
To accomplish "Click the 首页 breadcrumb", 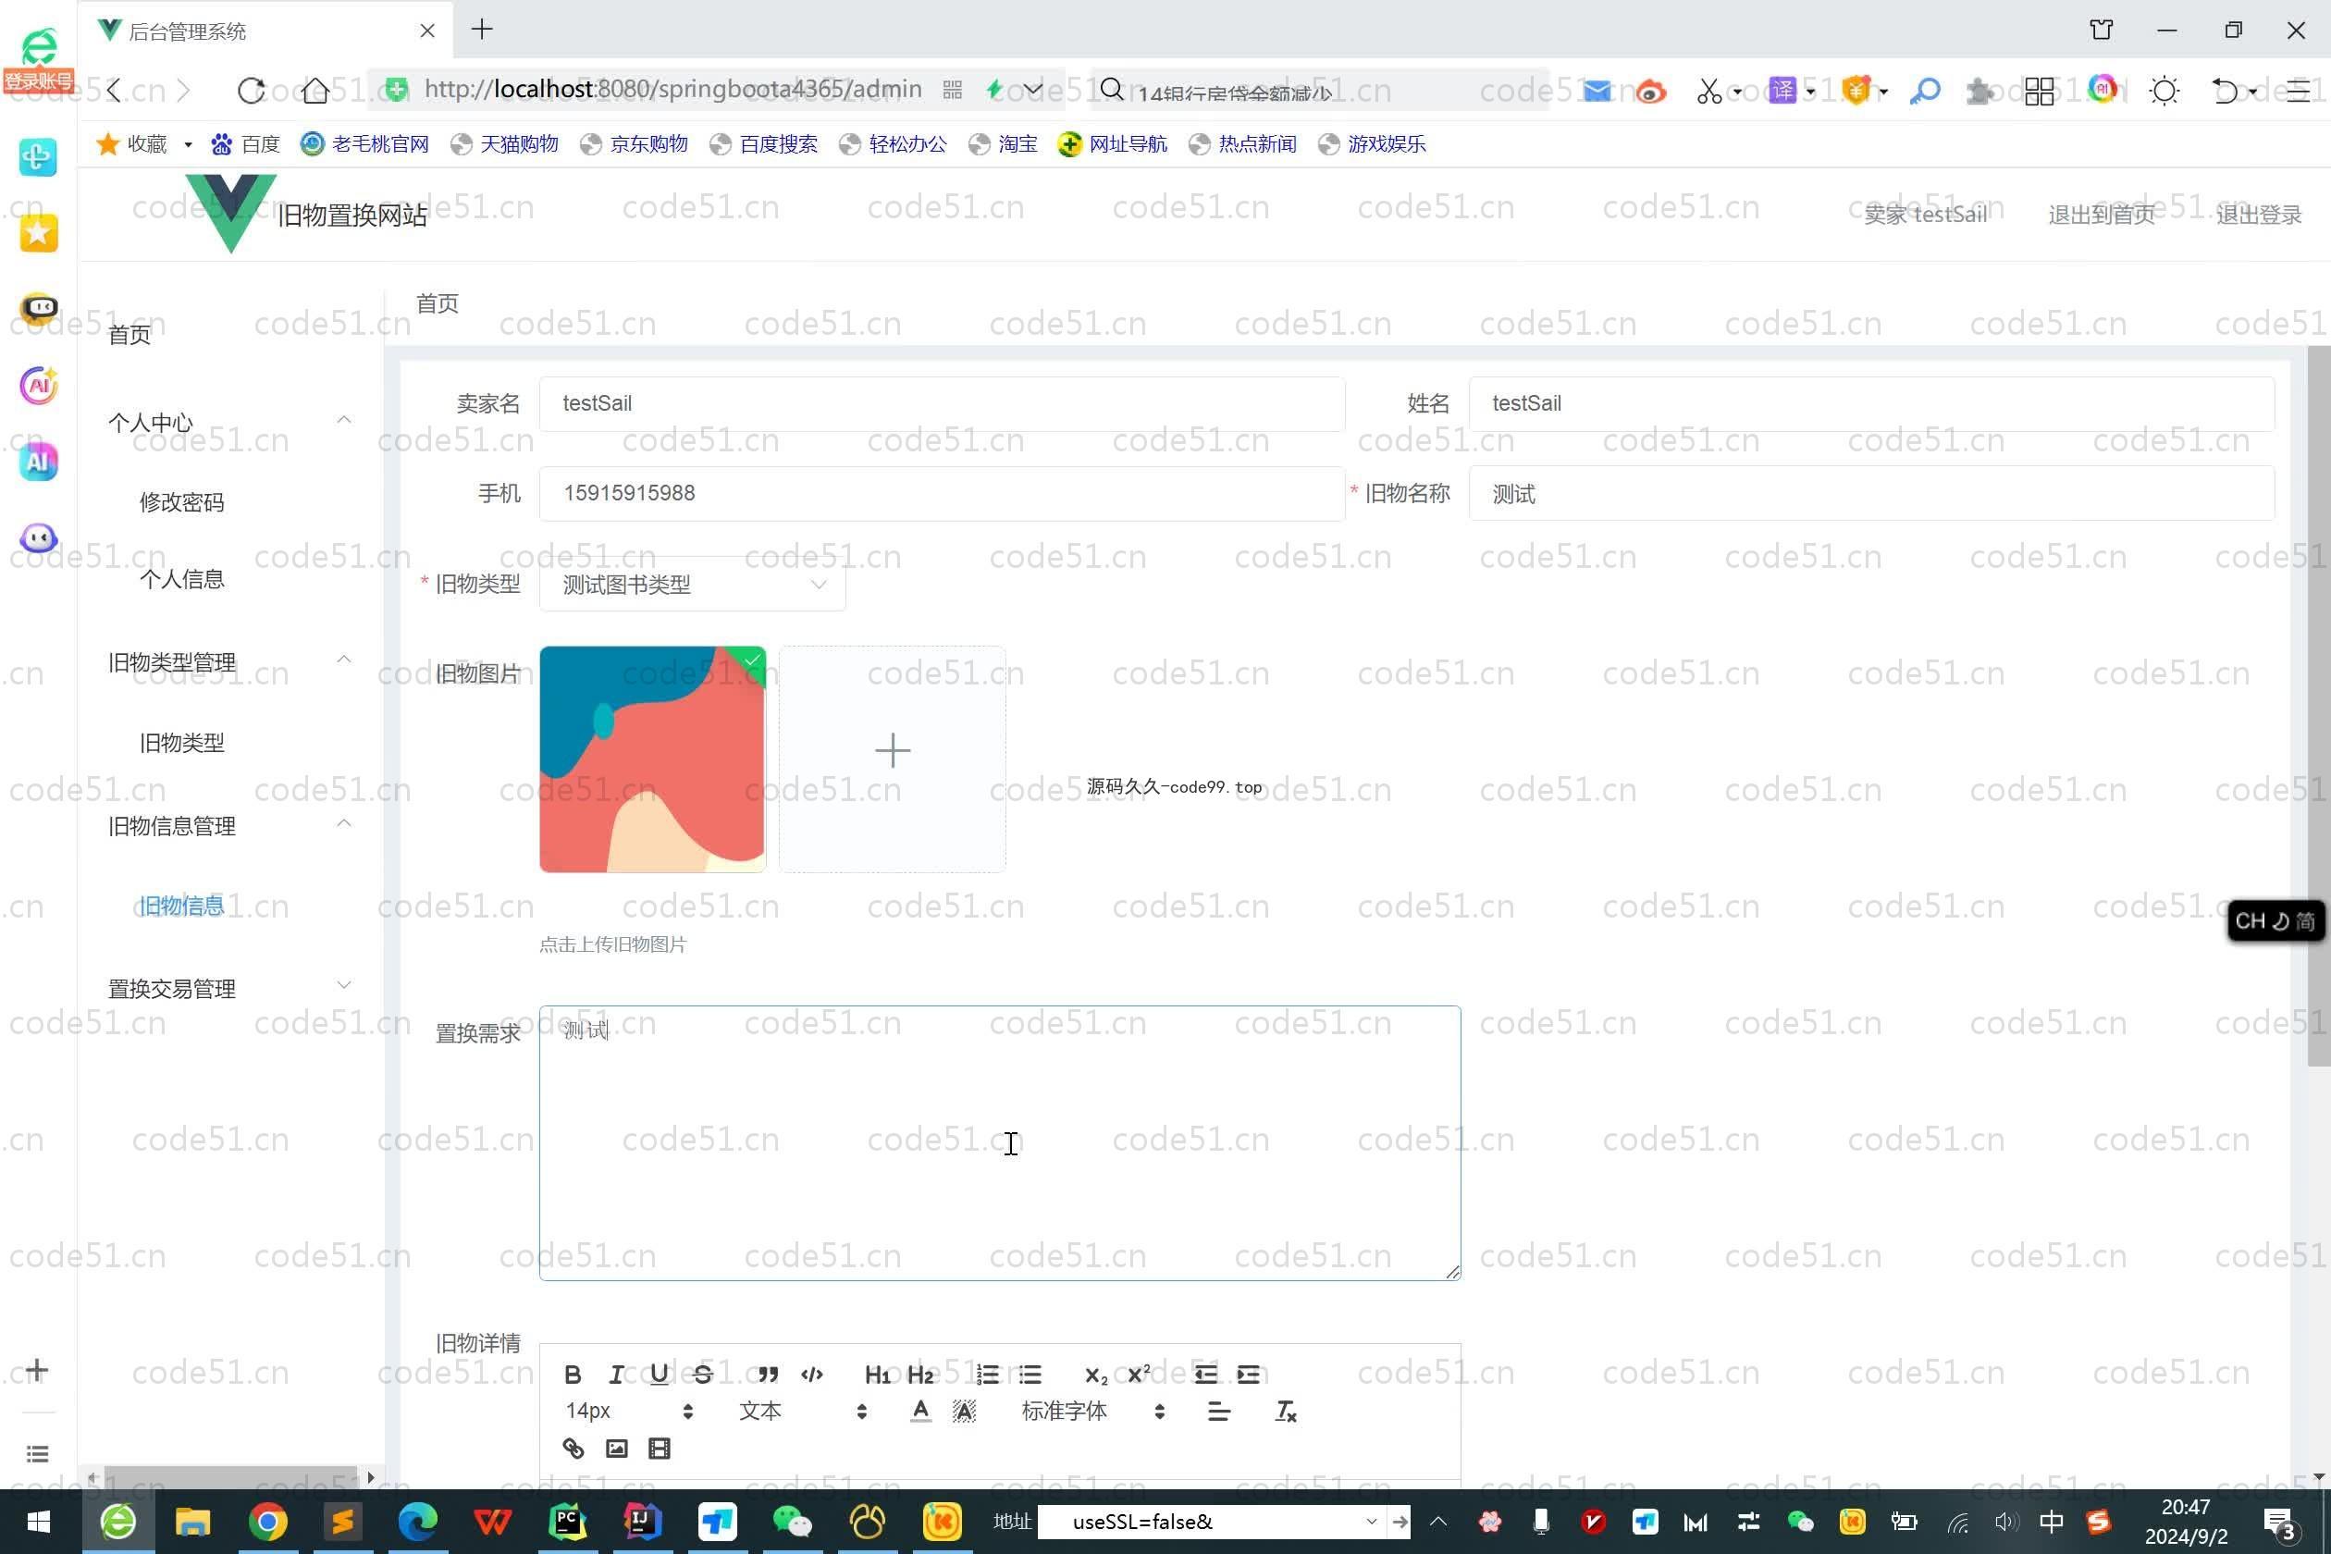I will (437, 303).
